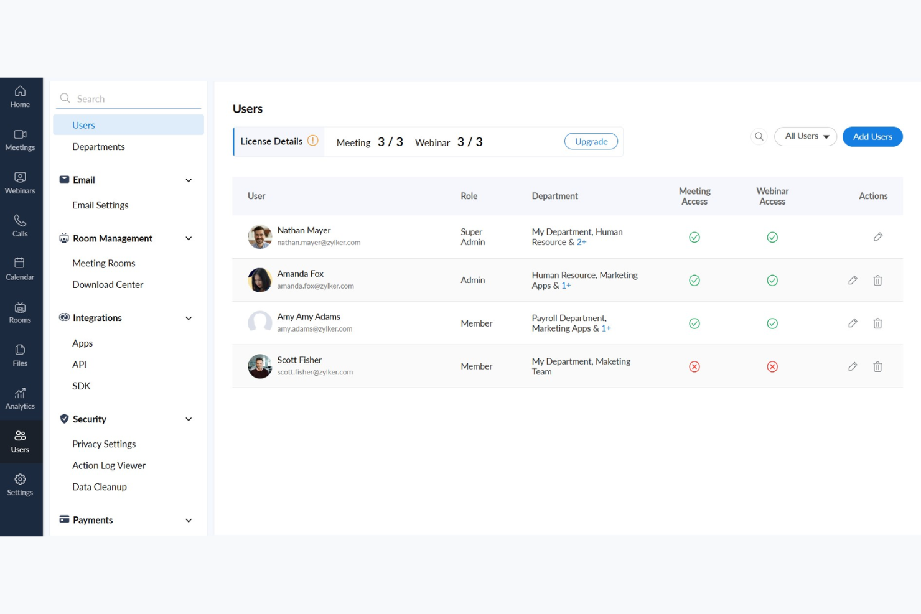Click the Calls icon in the navigation rail
921x614 pixels.
click(21, 225)
